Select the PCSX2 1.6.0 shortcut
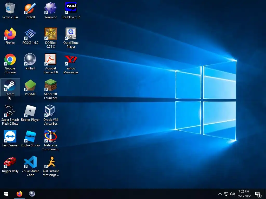Viewport: 266px width, 199px height. tap(30, 36)
